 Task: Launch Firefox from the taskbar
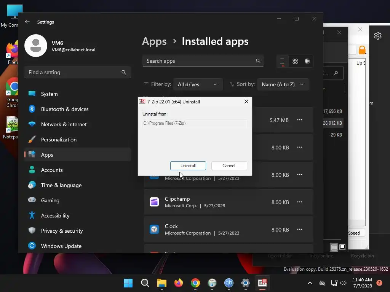coord(178,283)
